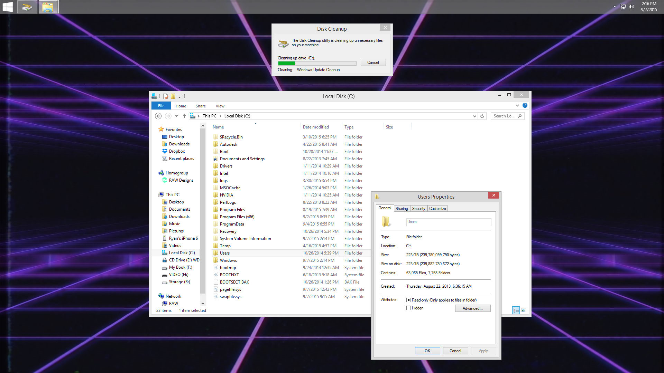The width and height of the screenshot is (664, 373).
Task: Click the volume speaker tray icon
Action: pos(631,7)
